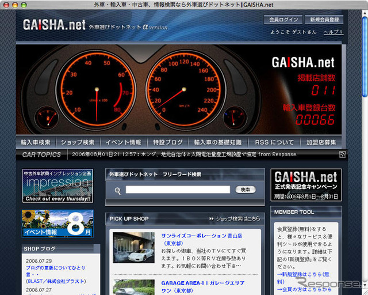The image size is (368, 295).
Task: Click the ようこそ ゲストさん welcome text
Action: tap(293, 32)
